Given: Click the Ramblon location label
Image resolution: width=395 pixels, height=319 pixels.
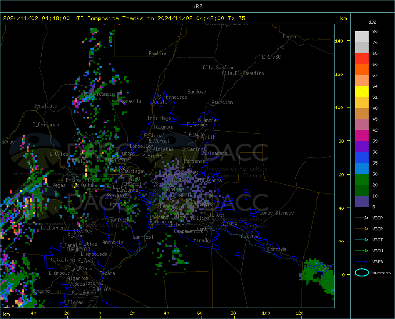Looking at the screenshot, I should tap(158, 54).
